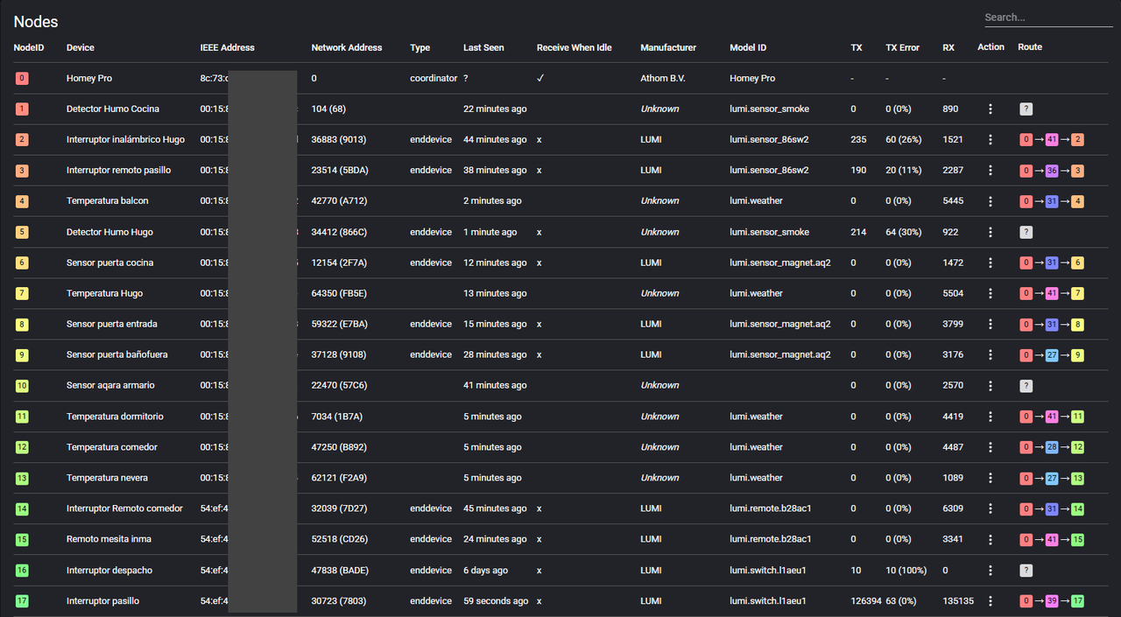This screenshot has height=617, width=1121.
Task: Click the Receive When Idle column header
Action: (575, 47)
